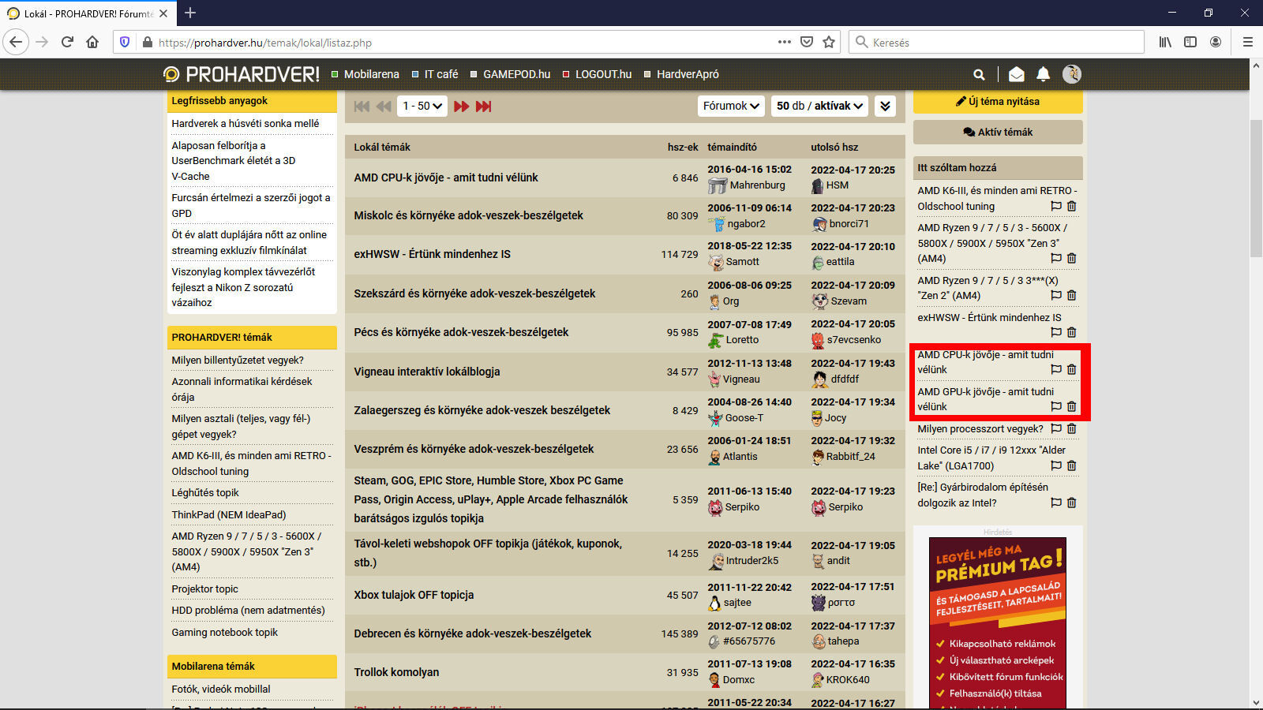This screenshot has width=1263, height=710.
Task: Open Trollok komolyan topic
Action: point(396,672)
